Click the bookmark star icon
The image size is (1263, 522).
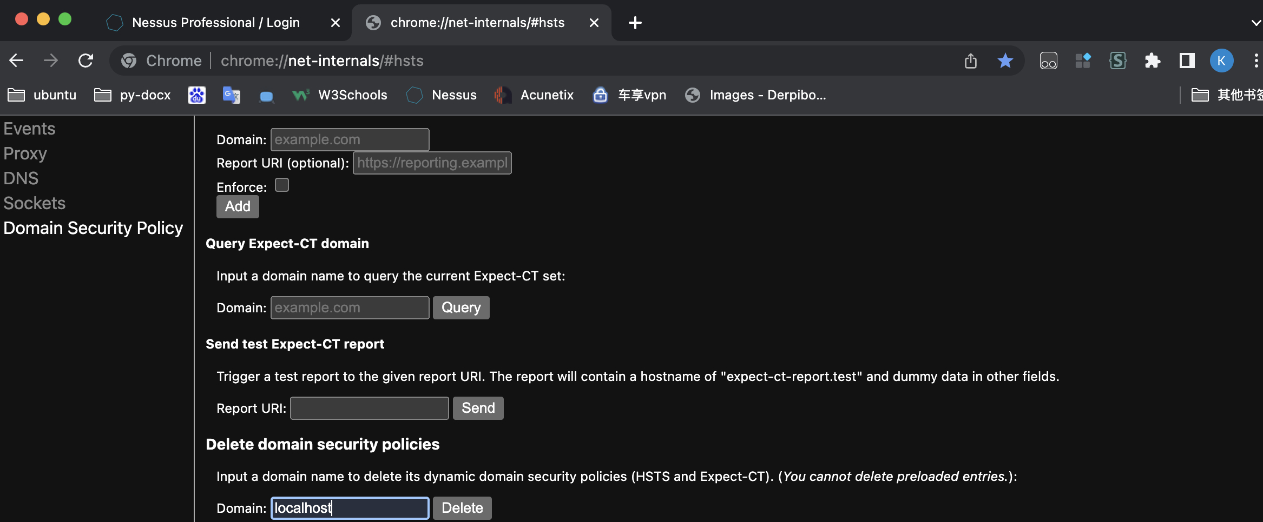pos(1005,61)
